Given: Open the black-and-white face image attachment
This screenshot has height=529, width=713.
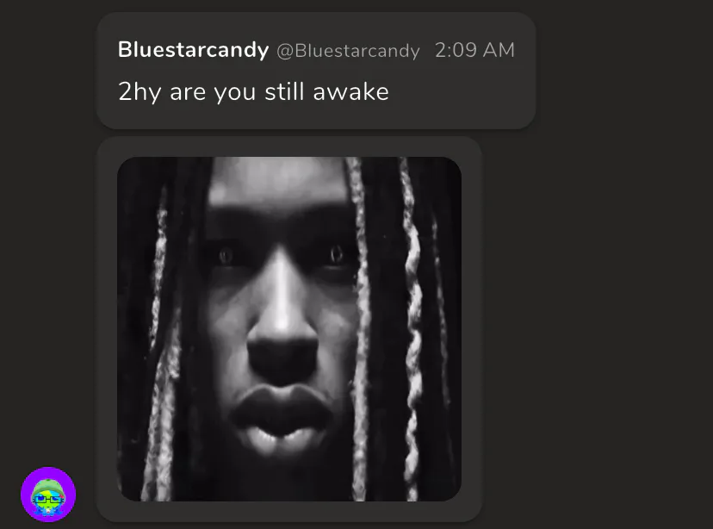Looking at the screenshot, I should (x=289, y=329).
